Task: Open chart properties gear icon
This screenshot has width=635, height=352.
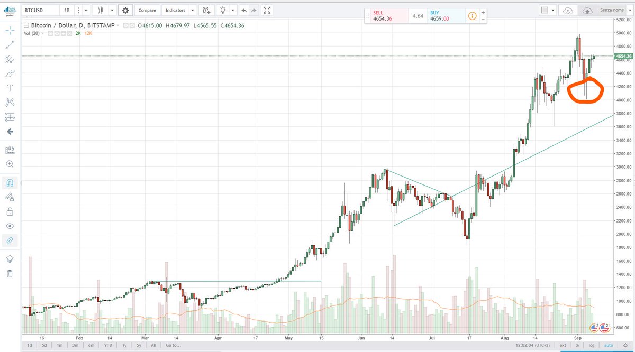Action: click(125, 10)
